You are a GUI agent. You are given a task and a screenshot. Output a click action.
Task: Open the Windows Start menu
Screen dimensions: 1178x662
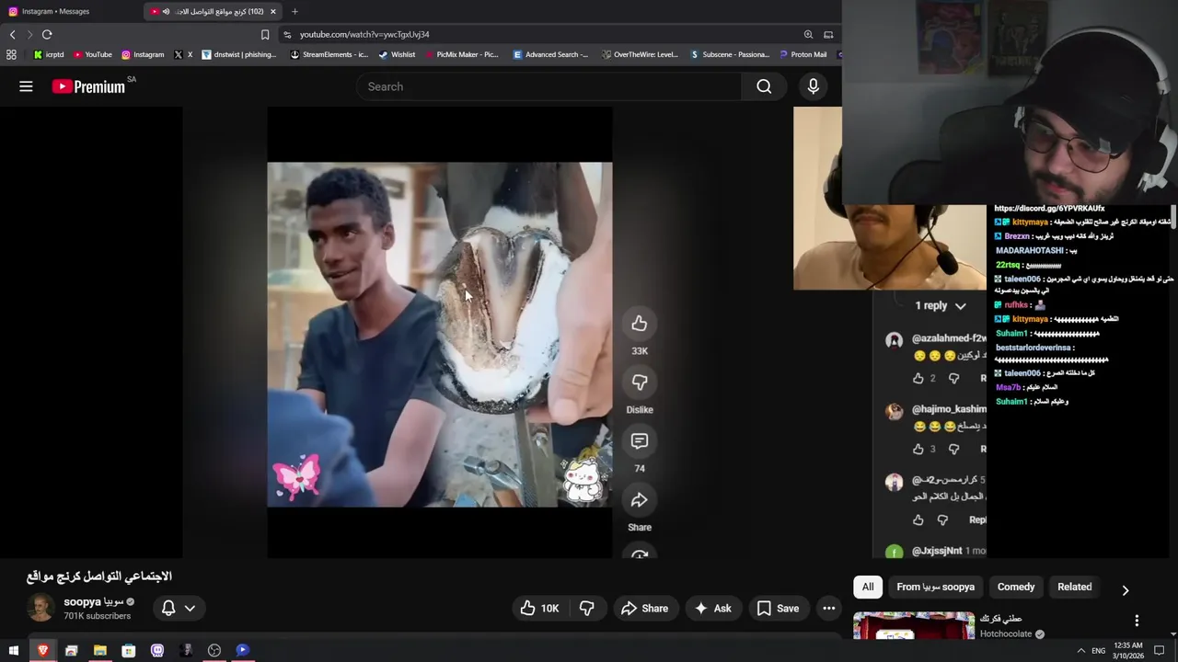click(x=13, y=650)
